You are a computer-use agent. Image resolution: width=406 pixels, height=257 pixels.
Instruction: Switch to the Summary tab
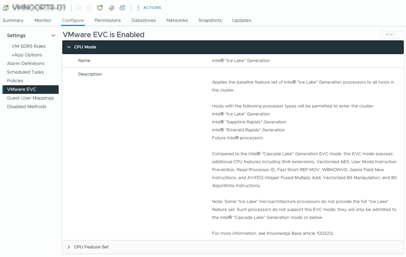point(13,20)
